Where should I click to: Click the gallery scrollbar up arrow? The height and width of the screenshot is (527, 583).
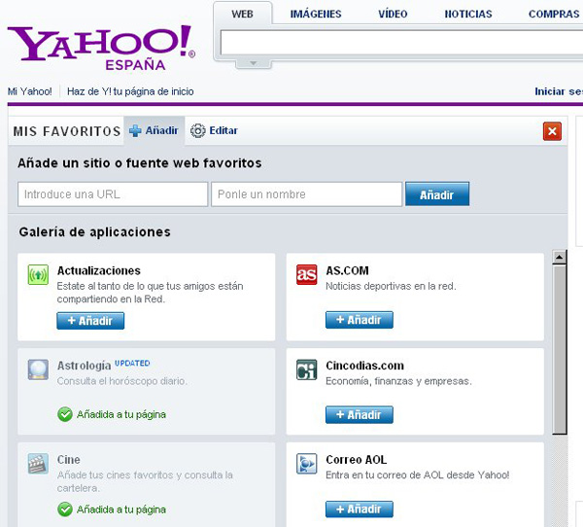(x=560, y=257)
